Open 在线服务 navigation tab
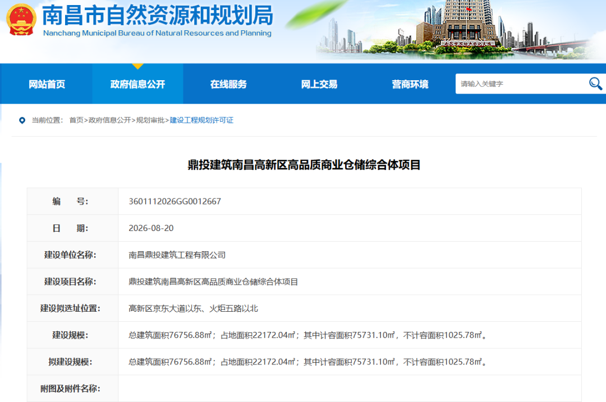606x402 pixels. point(228,84)
